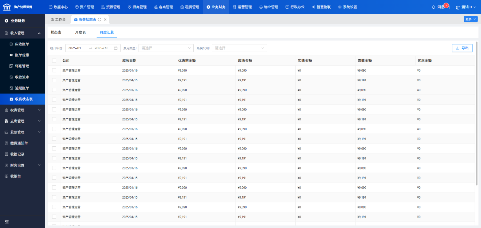Click the 系统设置 gear icon

pos(340,7)
